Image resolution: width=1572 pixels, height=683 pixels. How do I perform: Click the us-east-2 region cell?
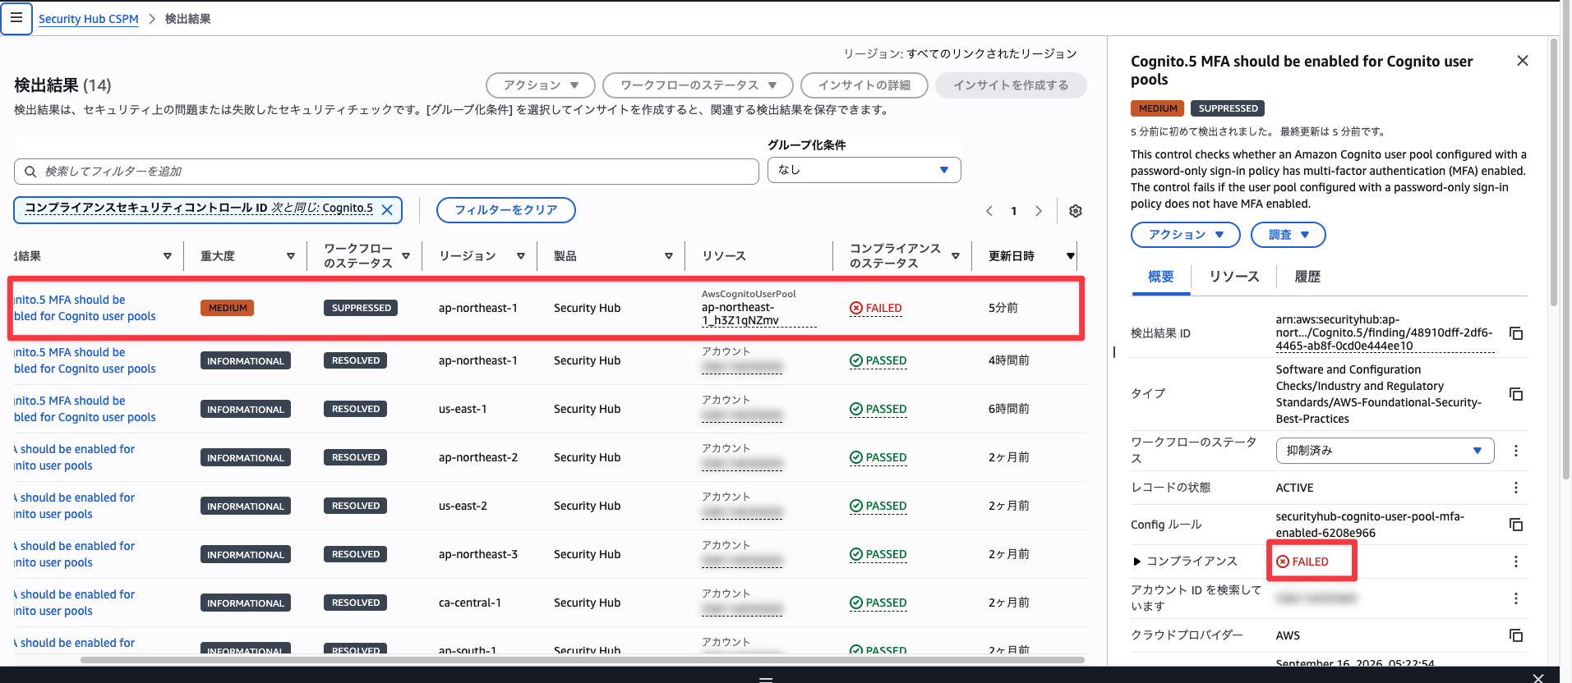tap(463, 506)
